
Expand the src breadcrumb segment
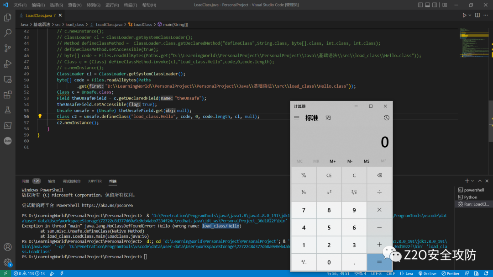(58, 24)
